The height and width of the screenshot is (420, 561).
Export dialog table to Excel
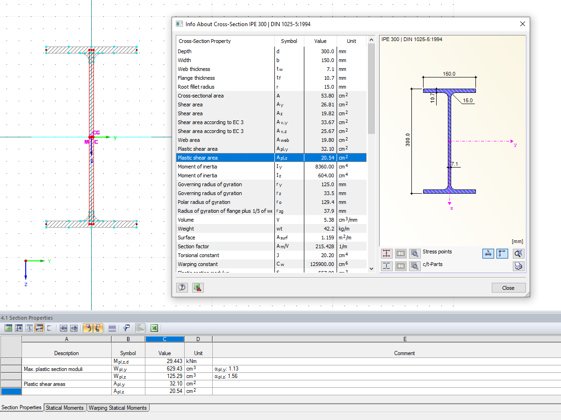pyautogui.click(x=198, y=287)
